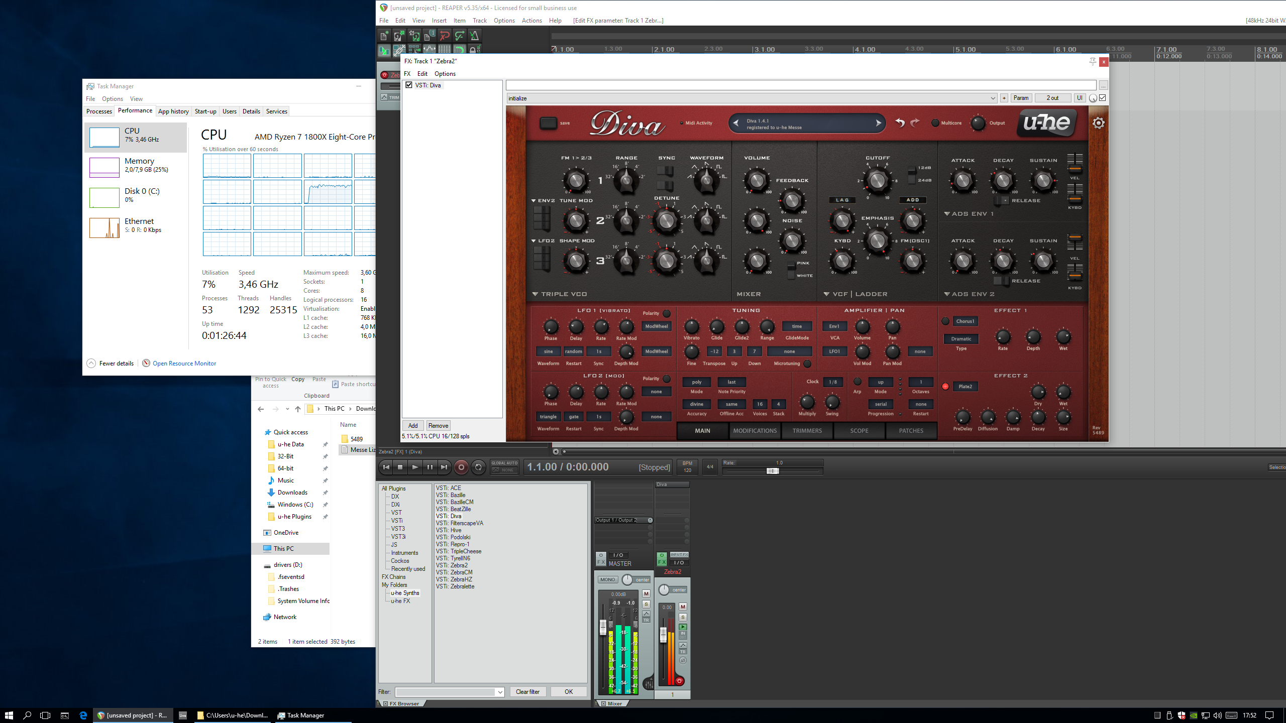Toggle repeat loop button in transport
This screenshot has height=723, width=1286.
(478, 467)
